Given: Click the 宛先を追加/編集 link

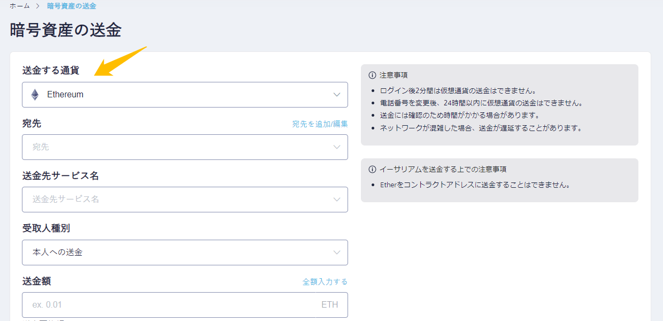Looking at the screenshot, I should click(x=320, y=124).
